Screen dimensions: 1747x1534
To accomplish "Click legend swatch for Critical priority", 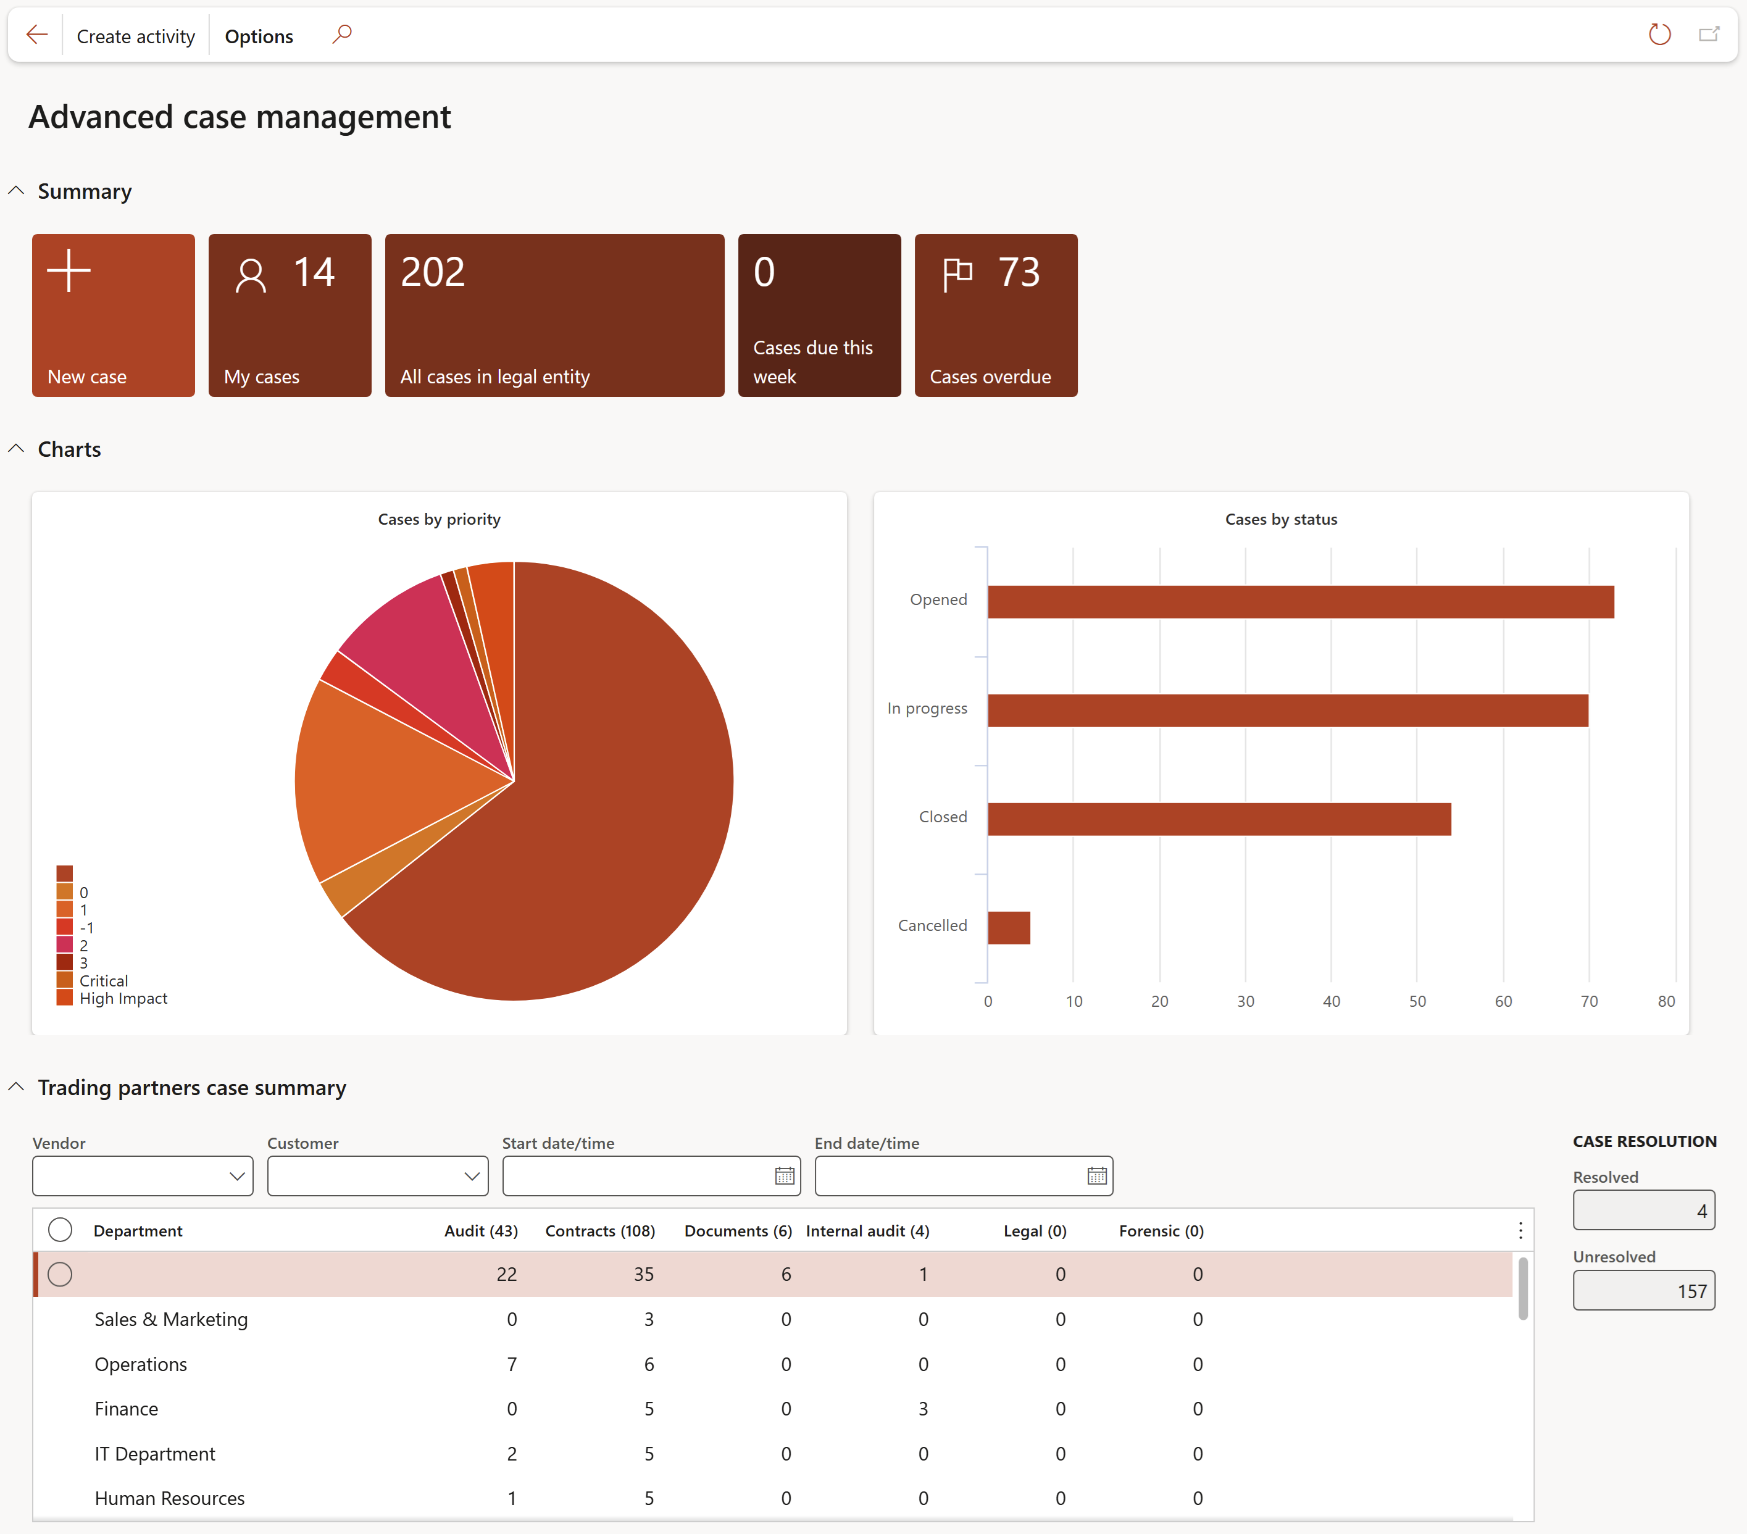I will tap(65, 980).
